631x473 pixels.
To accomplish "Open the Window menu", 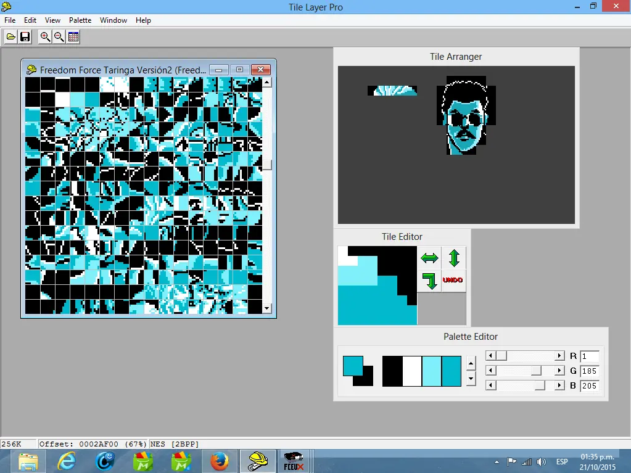I will point(113,20).
